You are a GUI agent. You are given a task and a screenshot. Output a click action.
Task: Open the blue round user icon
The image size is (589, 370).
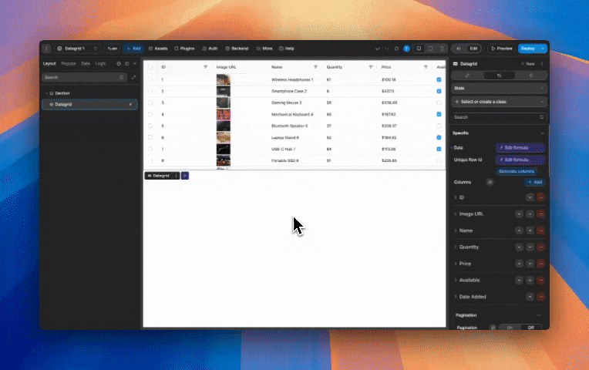(406, 49)
